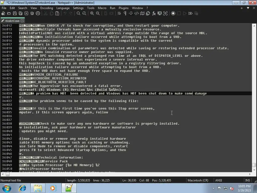Screen dimensions: 257x193
Task: Click horizontal scrollbar left arrow
Action: point(3,174)
